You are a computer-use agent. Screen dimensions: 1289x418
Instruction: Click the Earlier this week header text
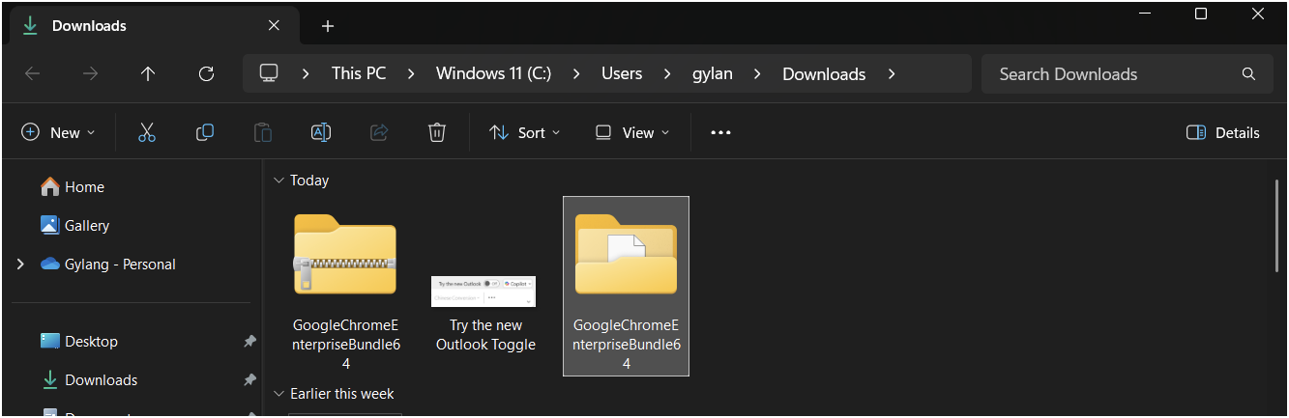(342, 393)
